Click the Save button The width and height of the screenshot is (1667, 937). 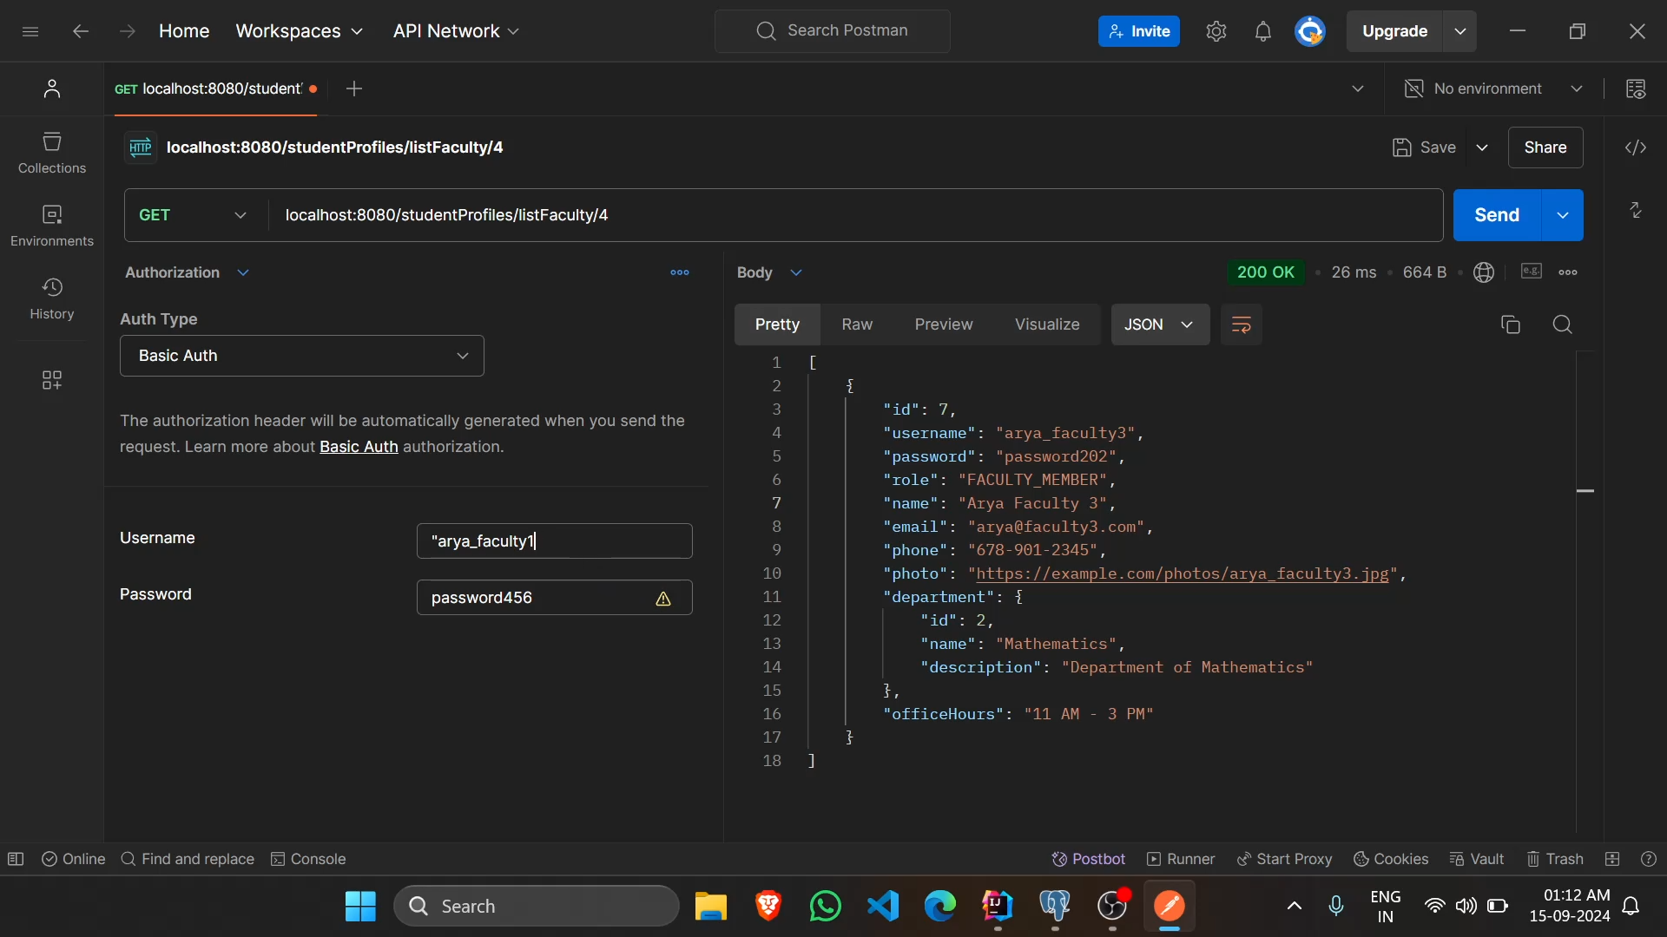tap(1424, 147)
